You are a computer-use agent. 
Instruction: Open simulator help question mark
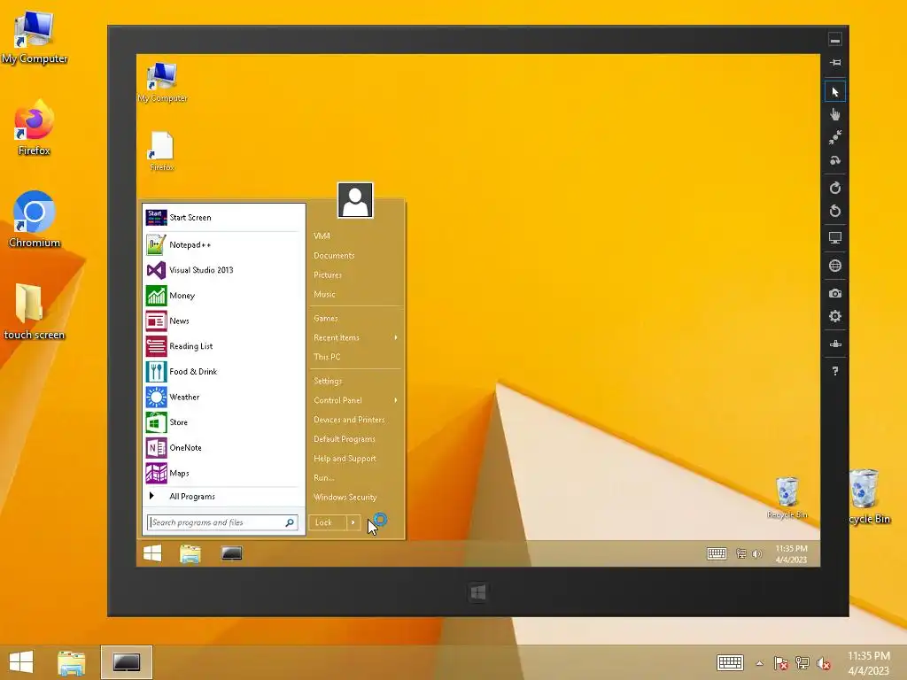[x=834, y=371]
